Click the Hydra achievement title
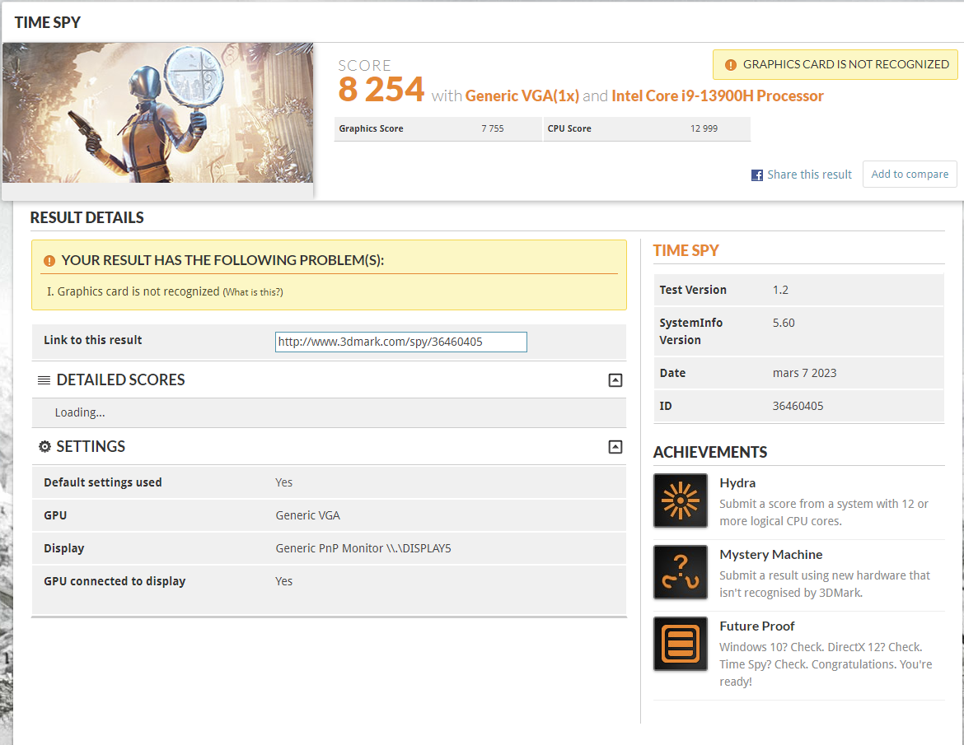Screen dimensions: 964x745 point(737,482)
